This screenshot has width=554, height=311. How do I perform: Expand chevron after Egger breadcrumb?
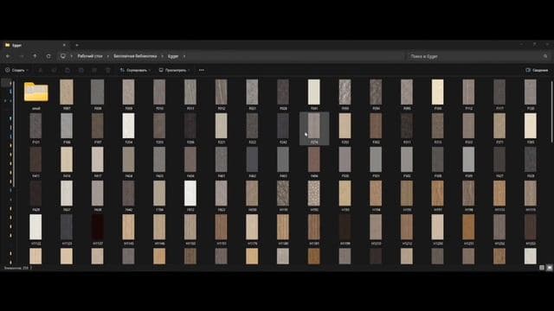[184, 56]
